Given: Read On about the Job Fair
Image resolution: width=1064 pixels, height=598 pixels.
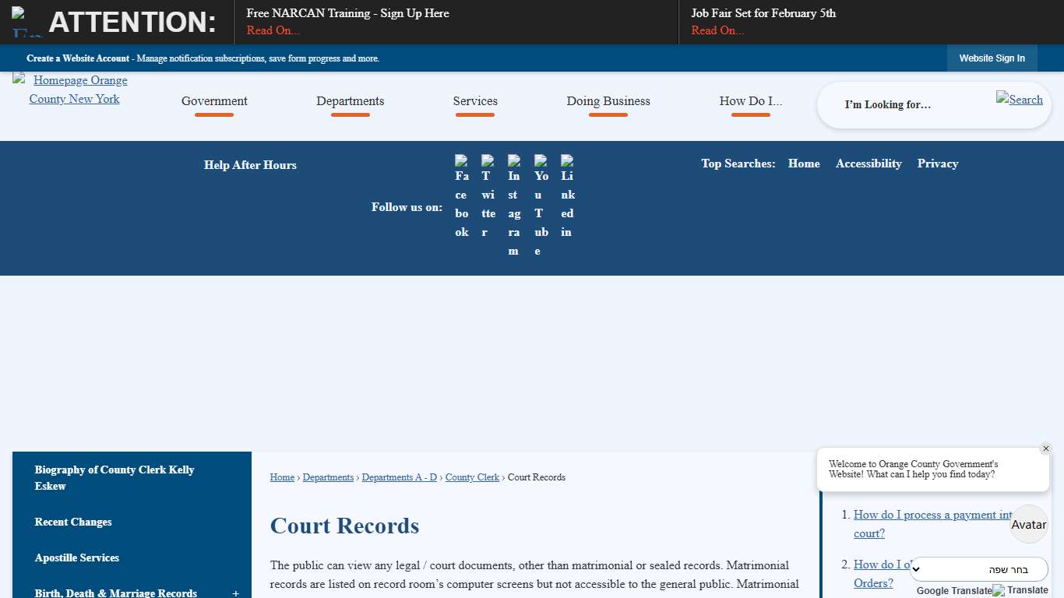Looking at the screenshot, I should [x=717, y=30].
